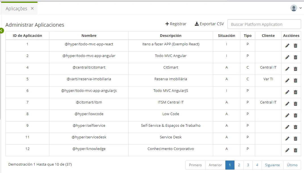The image size is (304, 173).
Task: Edit the @citsmart/itsm application
Action: pyautogui.click(x=287, y=104)
